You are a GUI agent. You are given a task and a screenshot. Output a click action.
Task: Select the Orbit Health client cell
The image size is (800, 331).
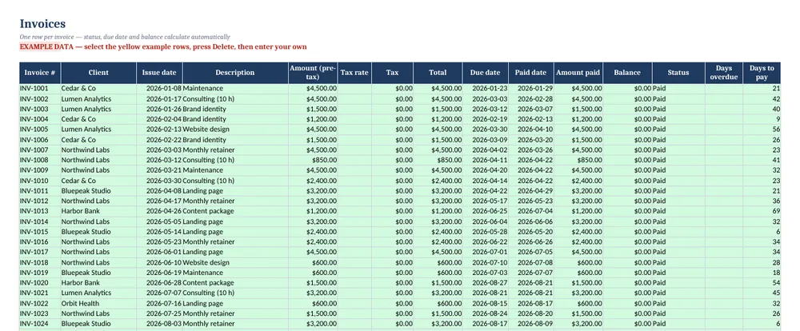point(98,304)
